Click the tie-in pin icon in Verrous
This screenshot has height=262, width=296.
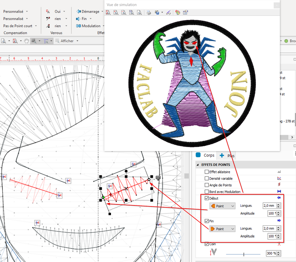click(48, 19)
